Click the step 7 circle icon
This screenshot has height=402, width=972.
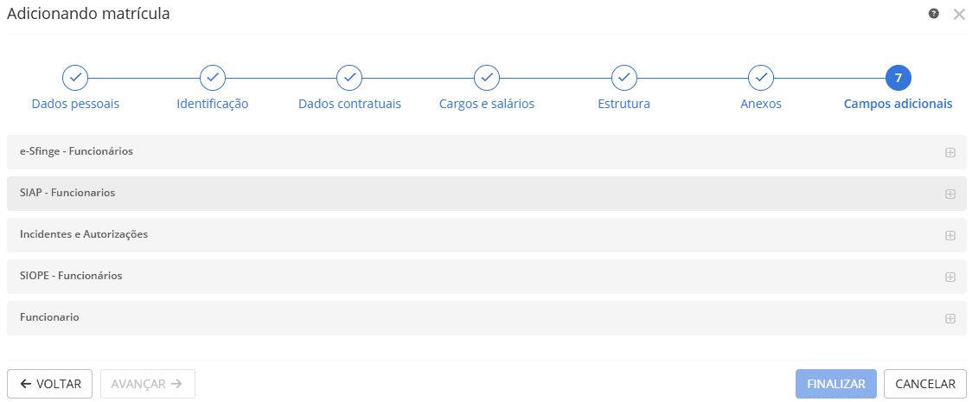click(898, 78)
